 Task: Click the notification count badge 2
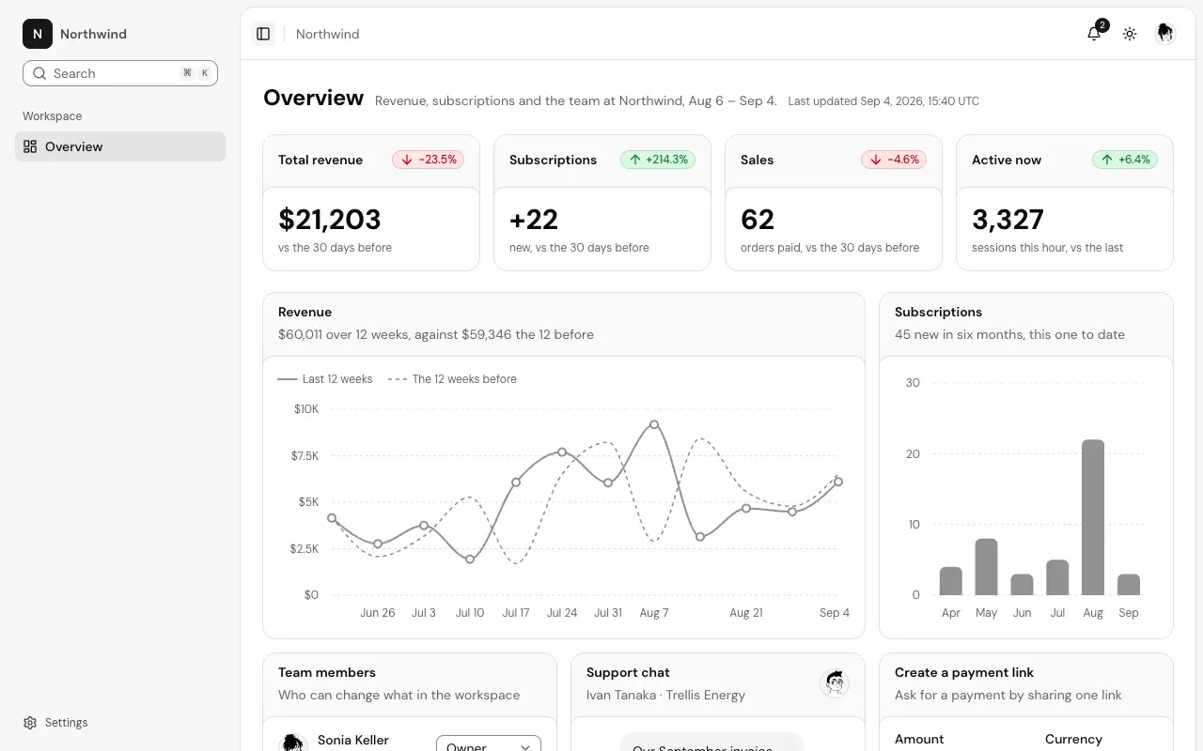click(1102, 25)
